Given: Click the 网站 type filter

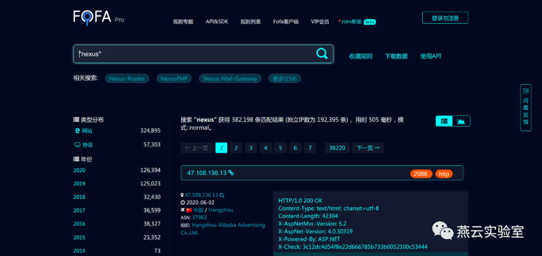Looking at the screenshot, I should tap(87, 131).
